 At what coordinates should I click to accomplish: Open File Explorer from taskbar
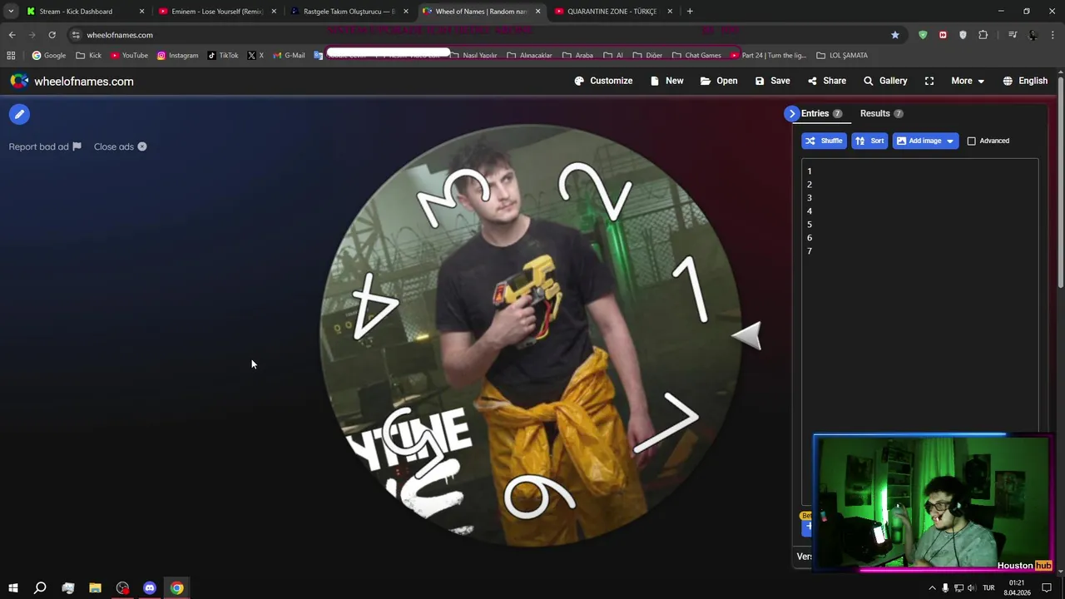click(x=95, y=588)
